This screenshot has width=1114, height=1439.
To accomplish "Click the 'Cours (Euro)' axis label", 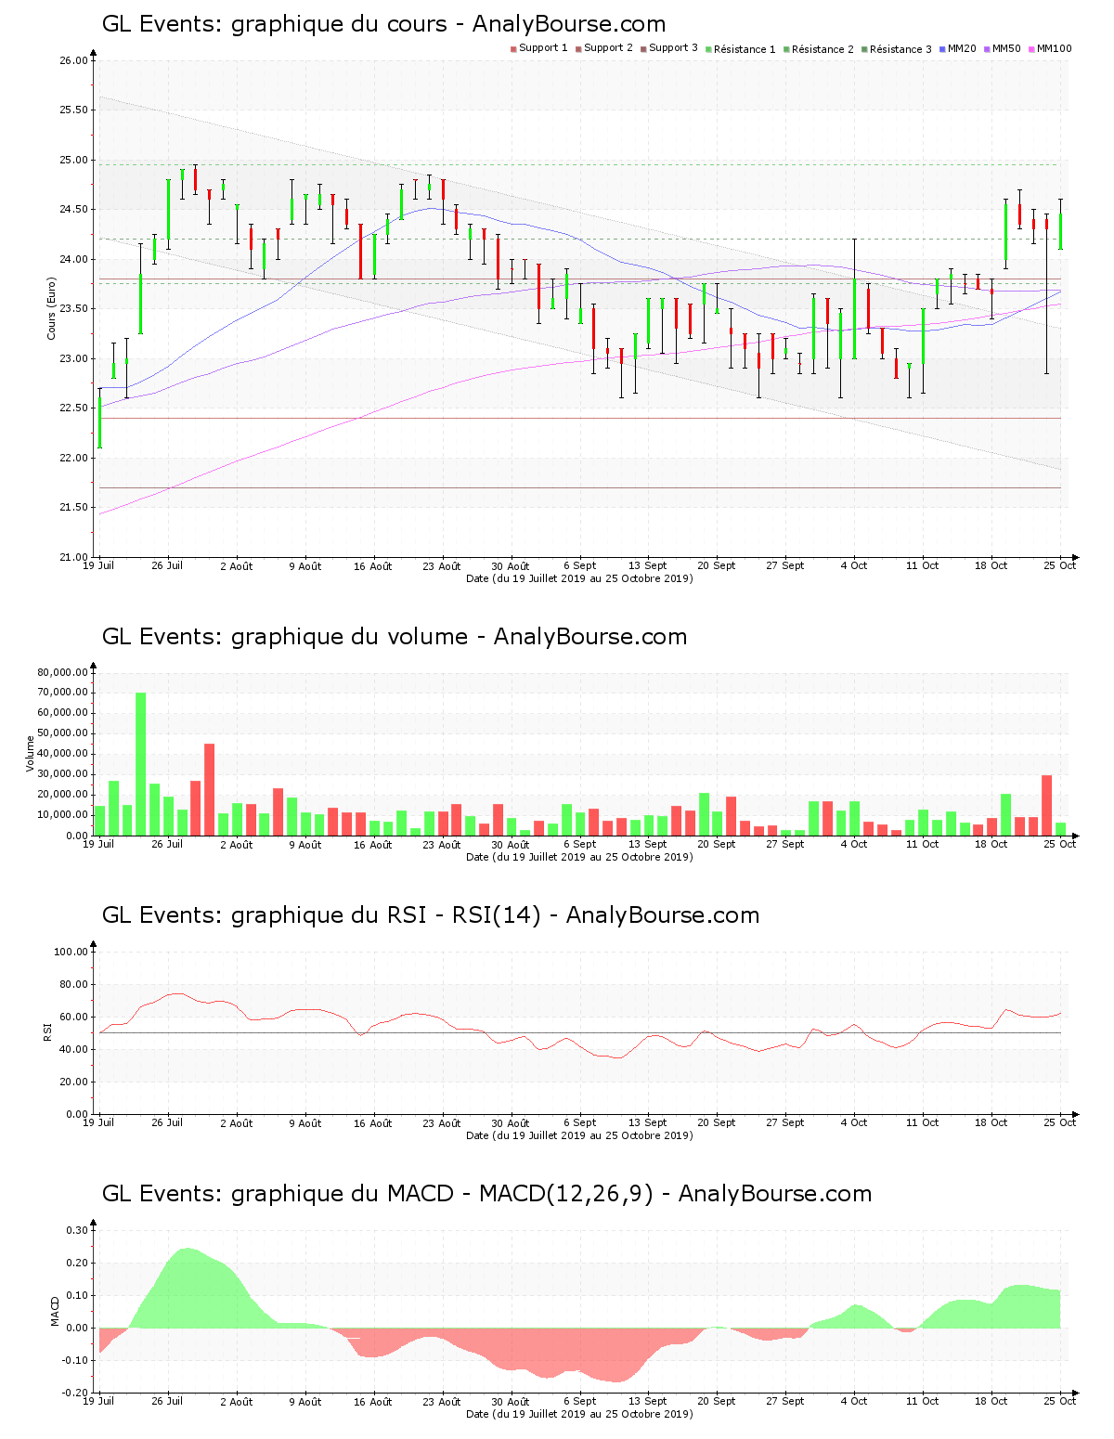I will 52,308.
